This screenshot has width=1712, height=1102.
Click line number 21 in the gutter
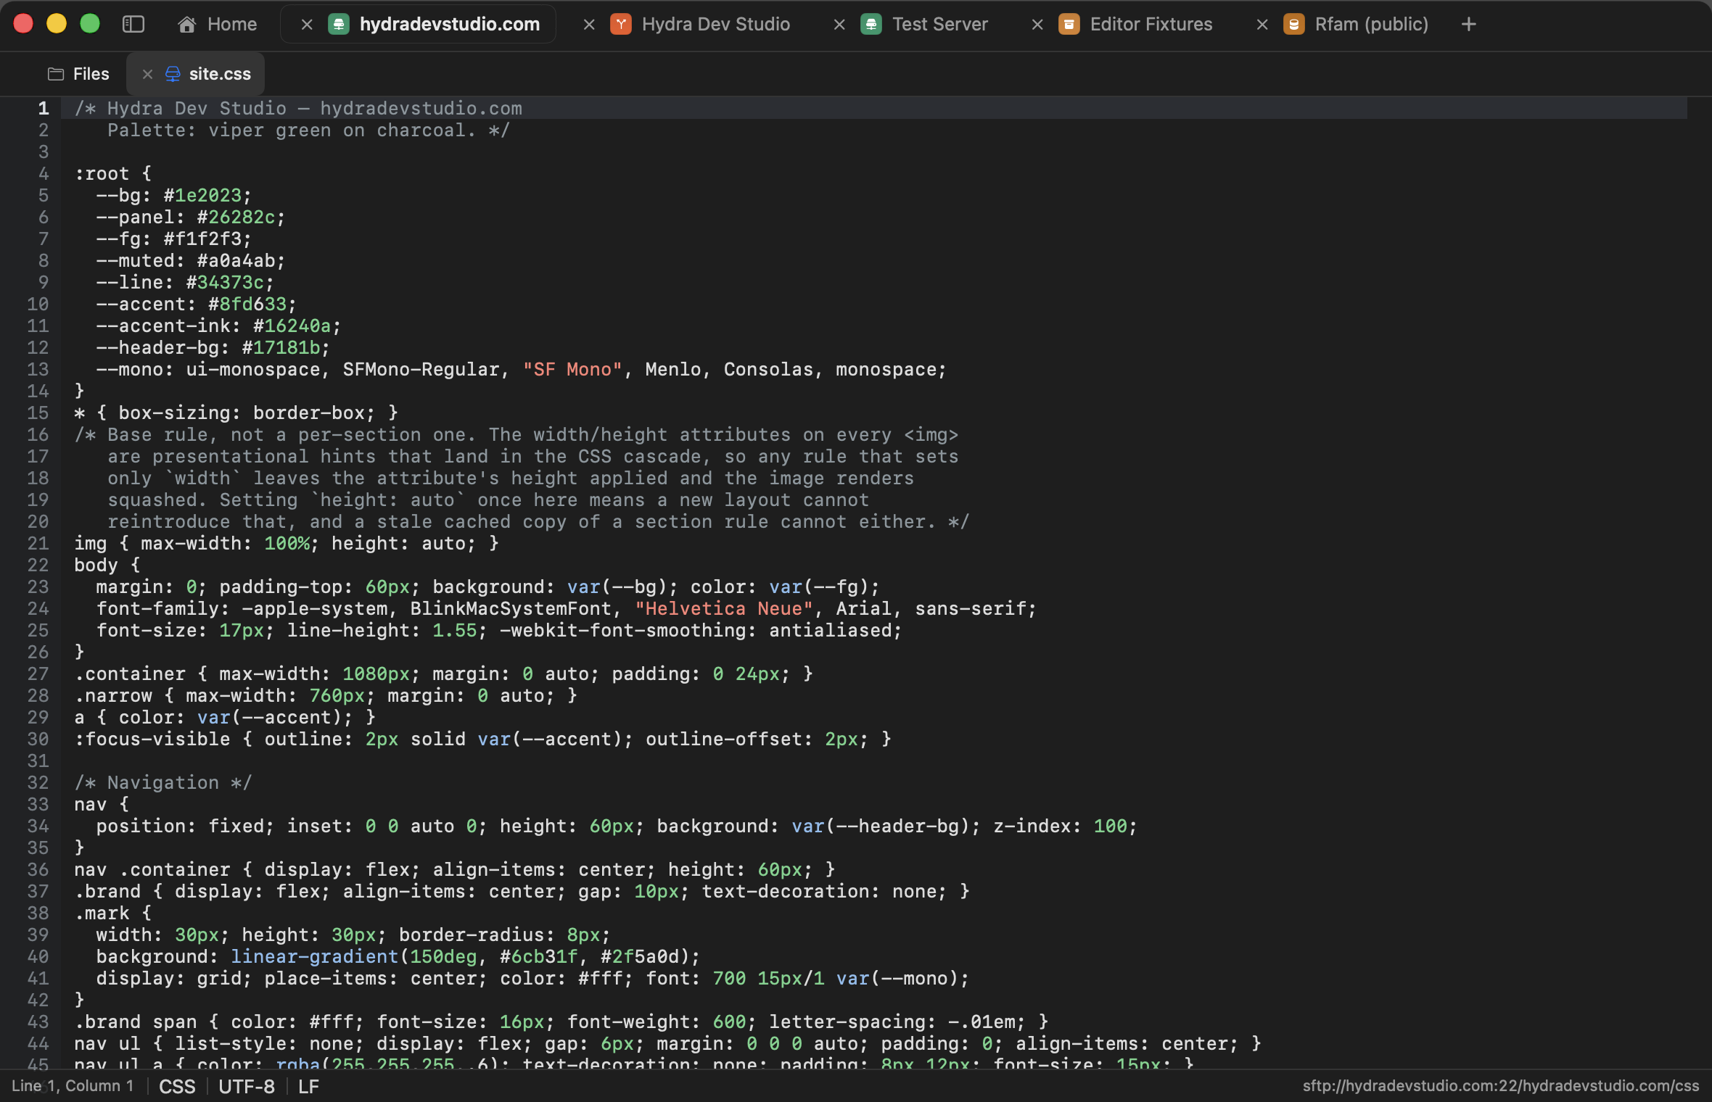coord(38,543)
